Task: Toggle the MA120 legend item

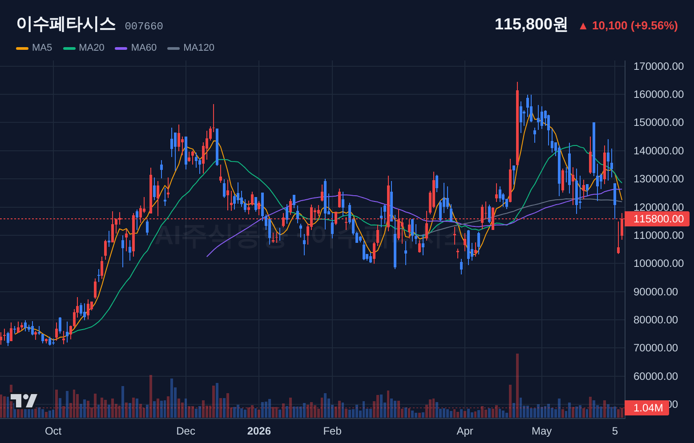Action: click(191, 48)
